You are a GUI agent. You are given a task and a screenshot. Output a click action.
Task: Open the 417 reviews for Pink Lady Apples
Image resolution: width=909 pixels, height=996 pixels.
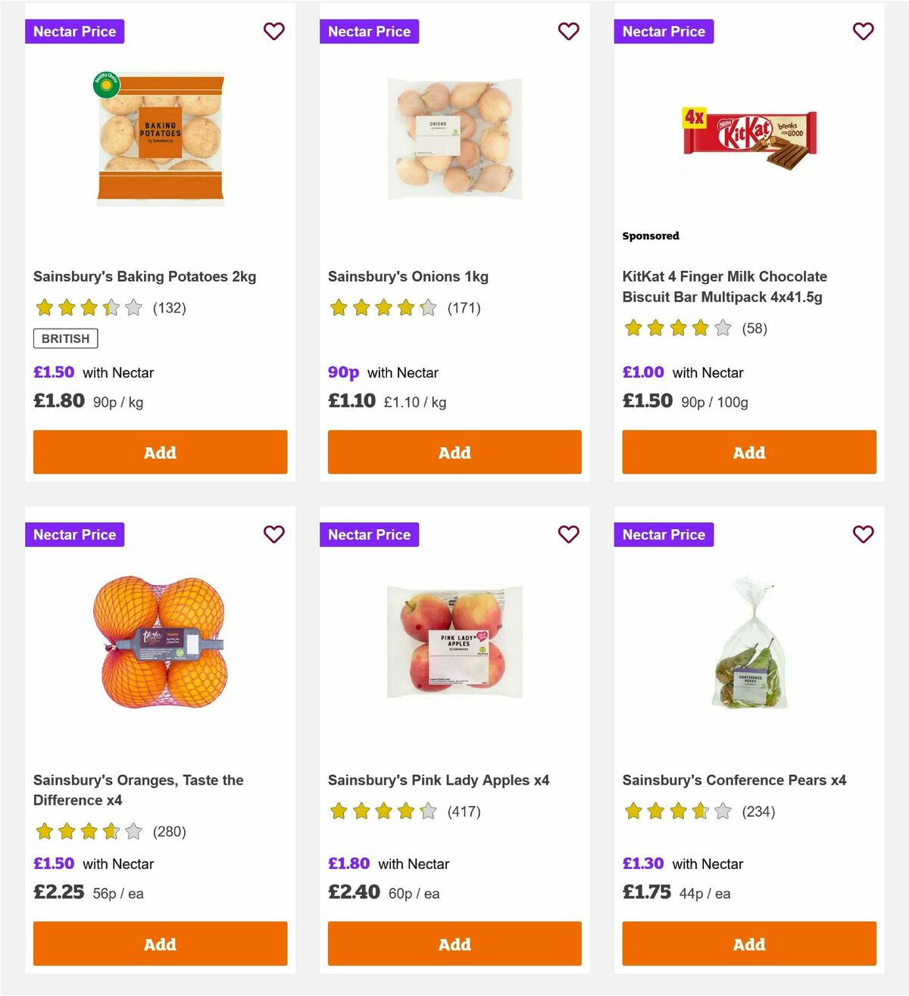coord(464,811)
